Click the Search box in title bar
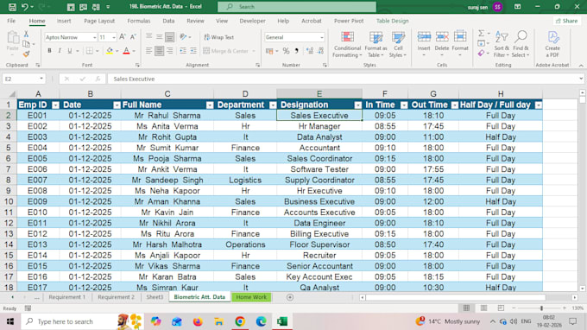The height and width of the screenshot is (330, 587). point(297,7)
